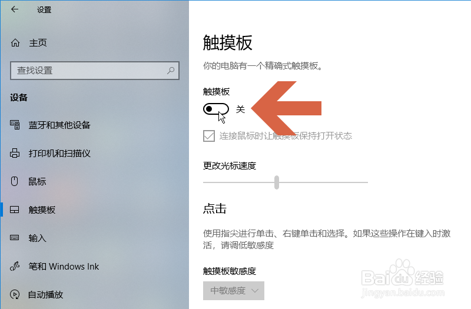Click the search magnifier icon
The image size is (471, 309).
pyautogui.click(x=171, y=71)
